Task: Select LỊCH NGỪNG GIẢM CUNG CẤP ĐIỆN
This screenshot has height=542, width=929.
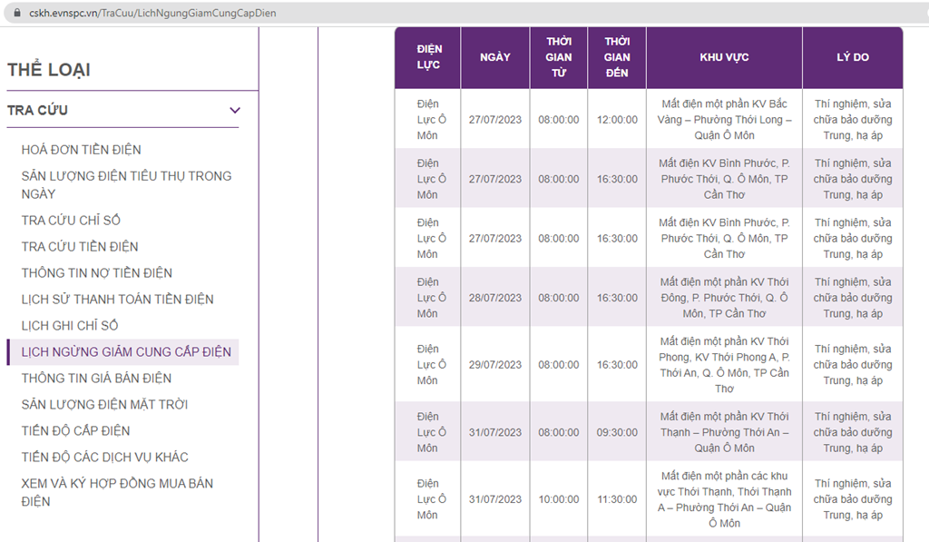Action: (x=126, y=352)
